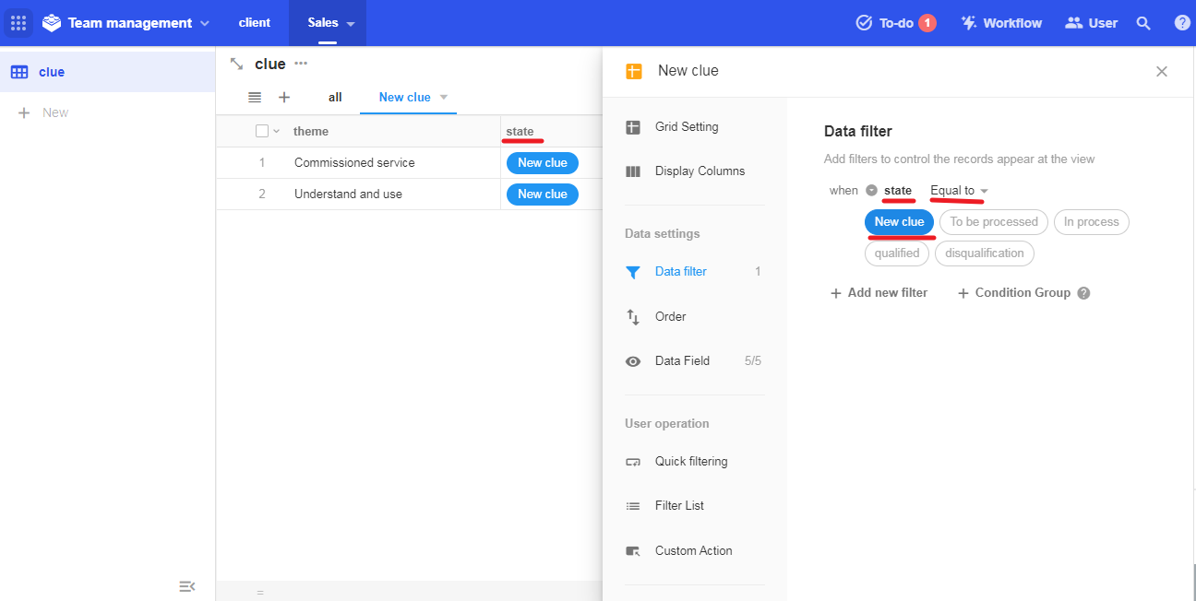Click the 'Condition Group' button

(1014, 293)
